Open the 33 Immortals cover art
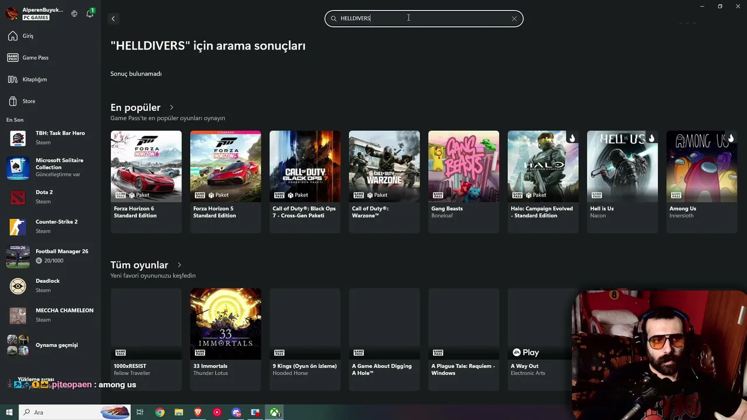Image resolution: width=747 pixels, height=420 pixels. tap(225, 324)
